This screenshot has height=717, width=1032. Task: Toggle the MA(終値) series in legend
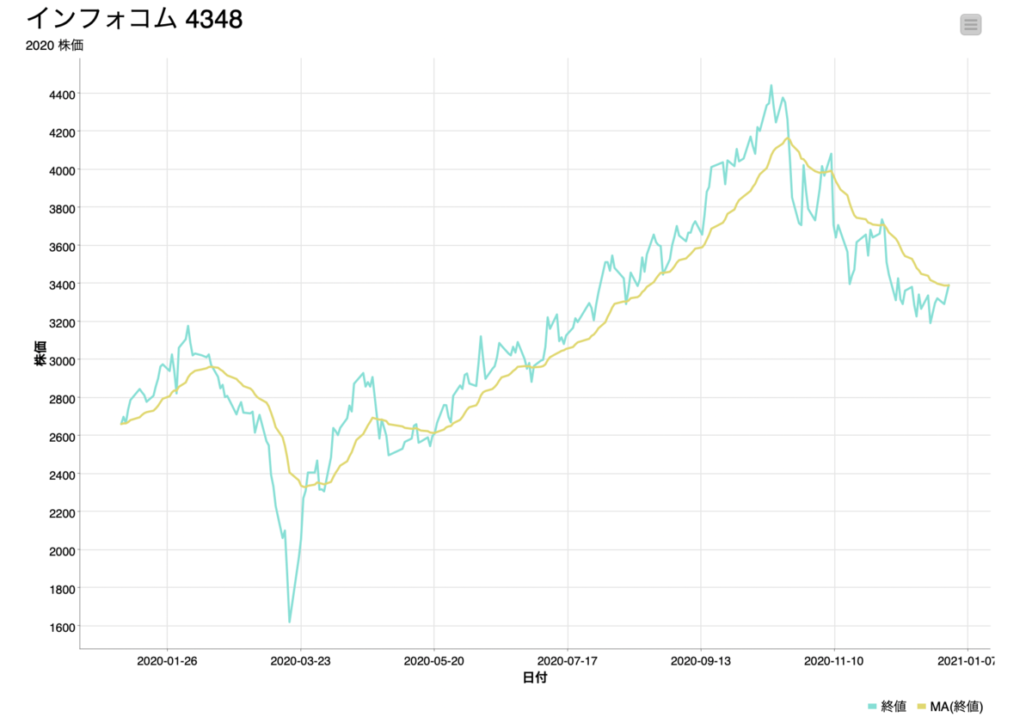(x=950, y=706)
